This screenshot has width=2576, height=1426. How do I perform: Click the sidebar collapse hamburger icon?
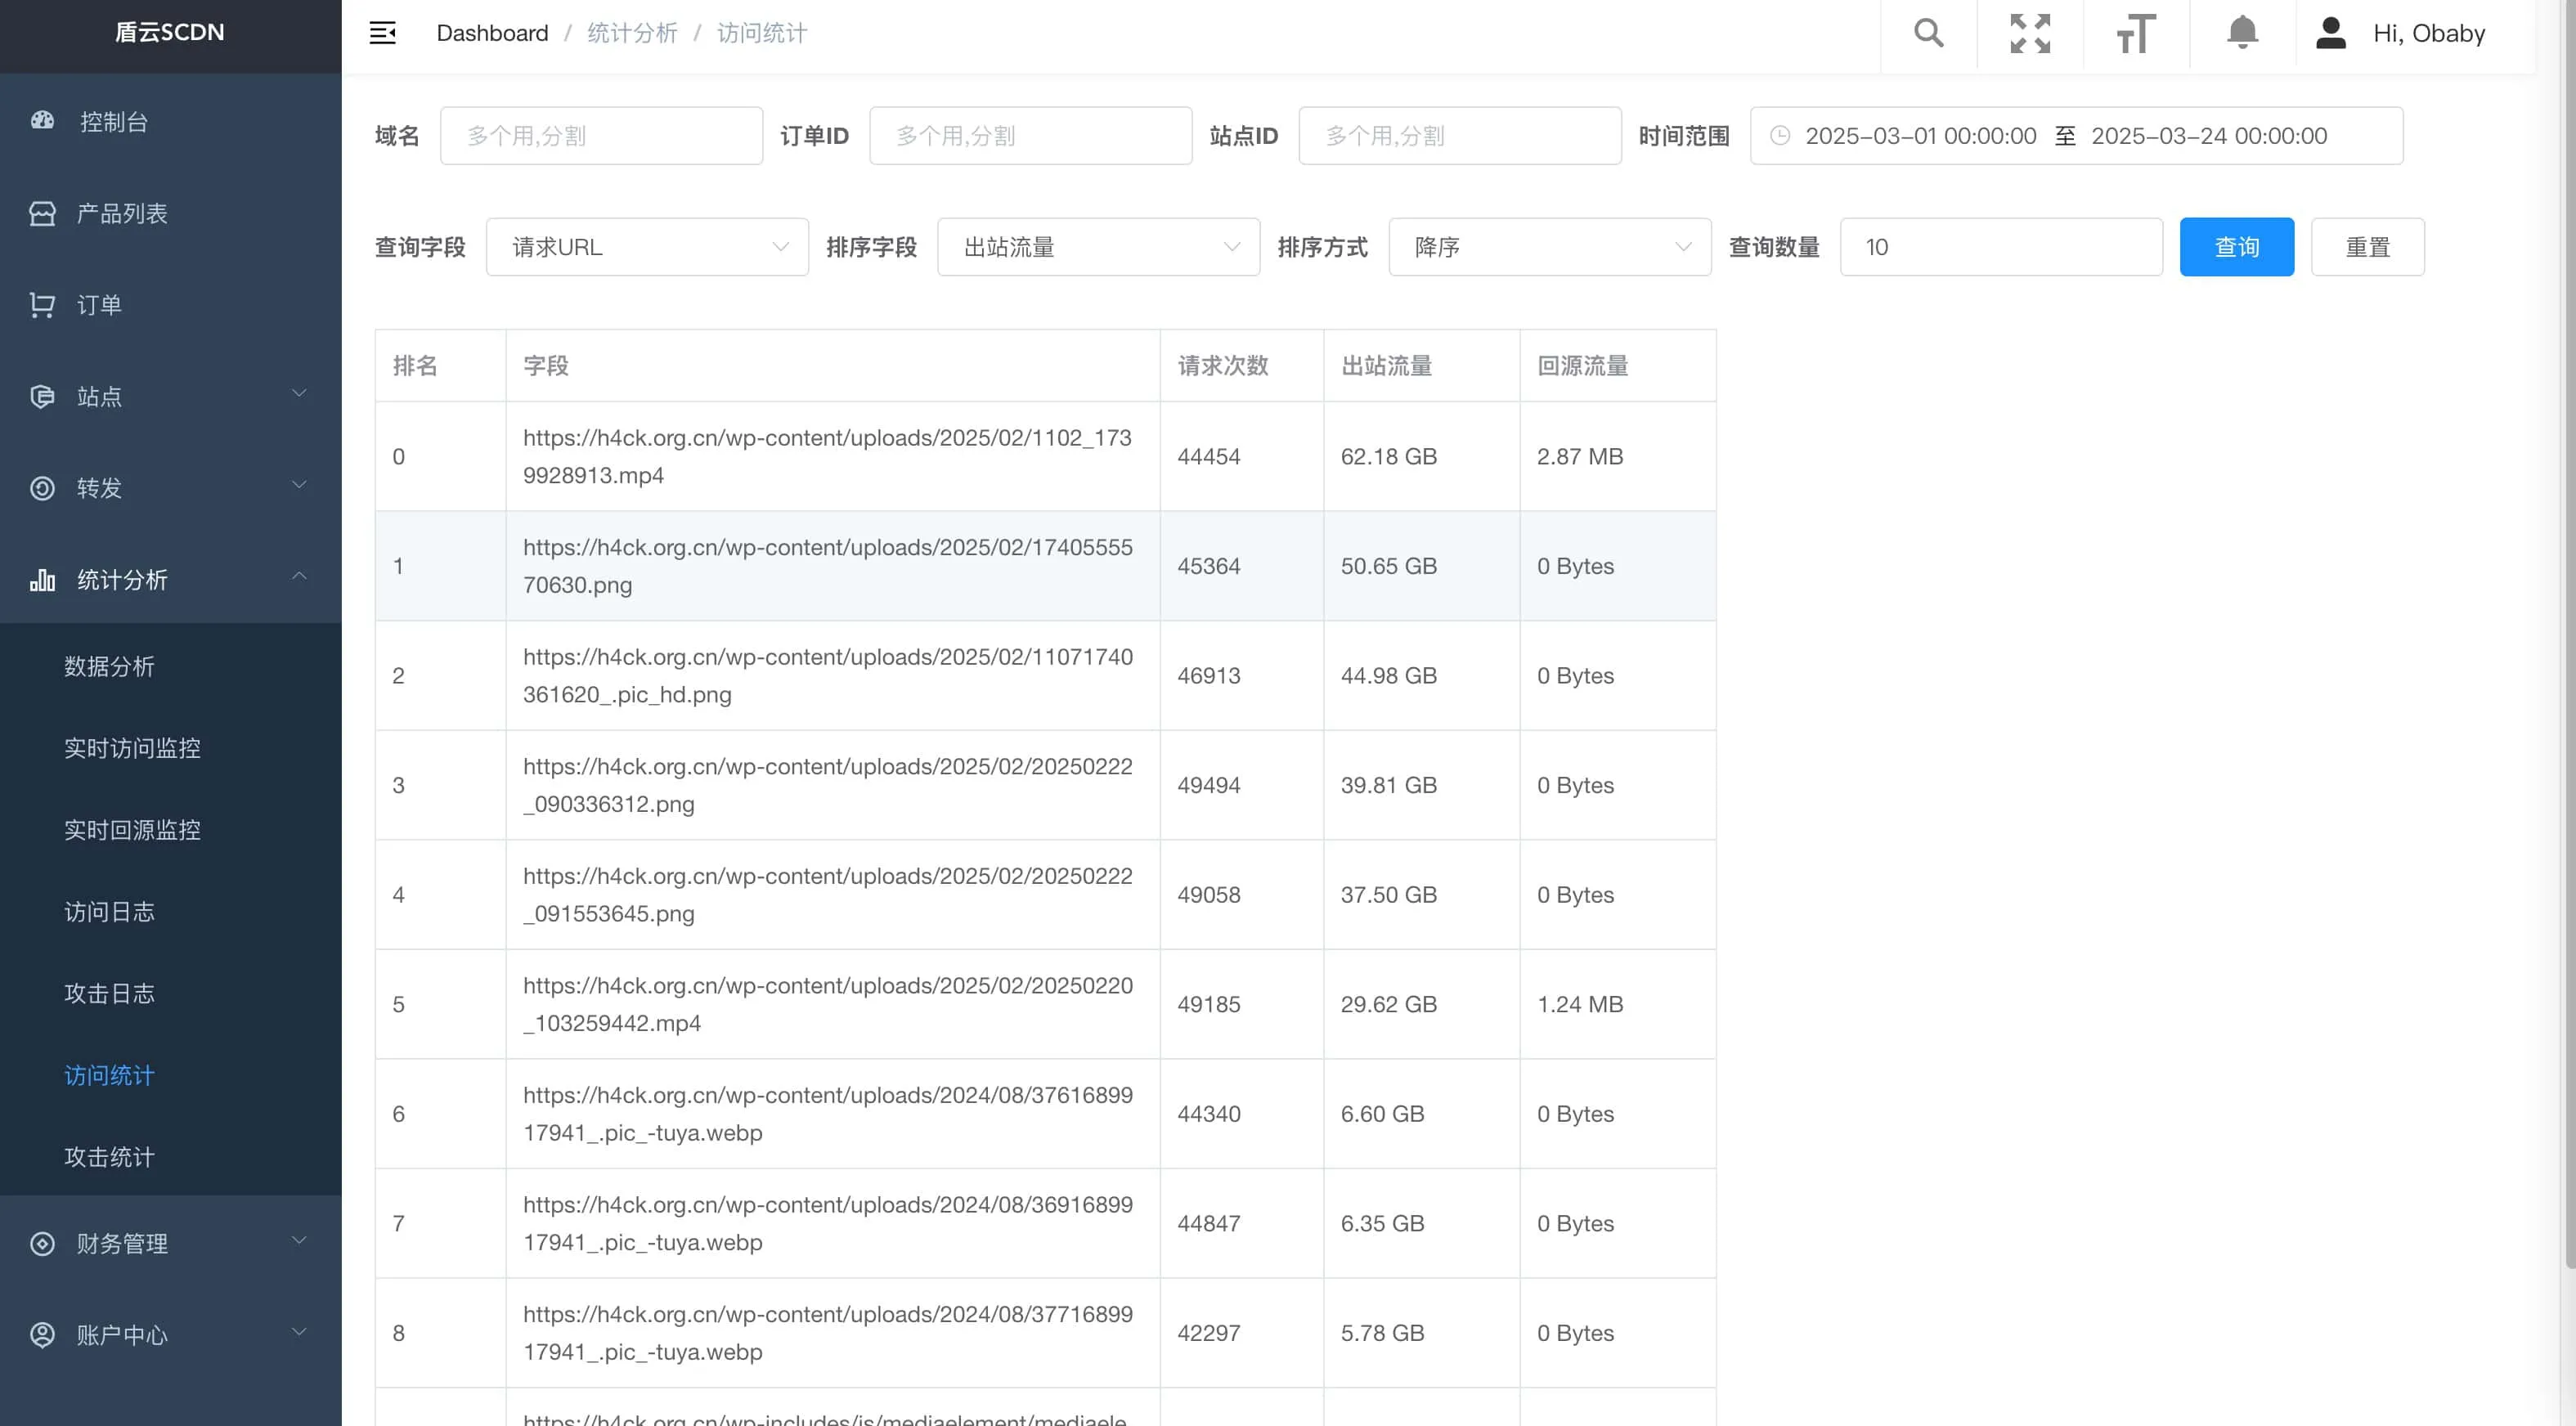pos(382,33)
